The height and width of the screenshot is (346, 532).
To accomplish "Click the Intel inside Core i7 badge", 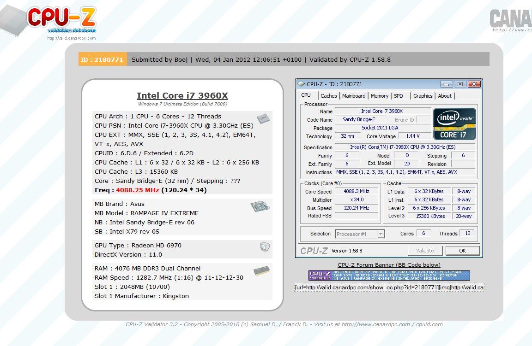I will (x=454, y=124).
